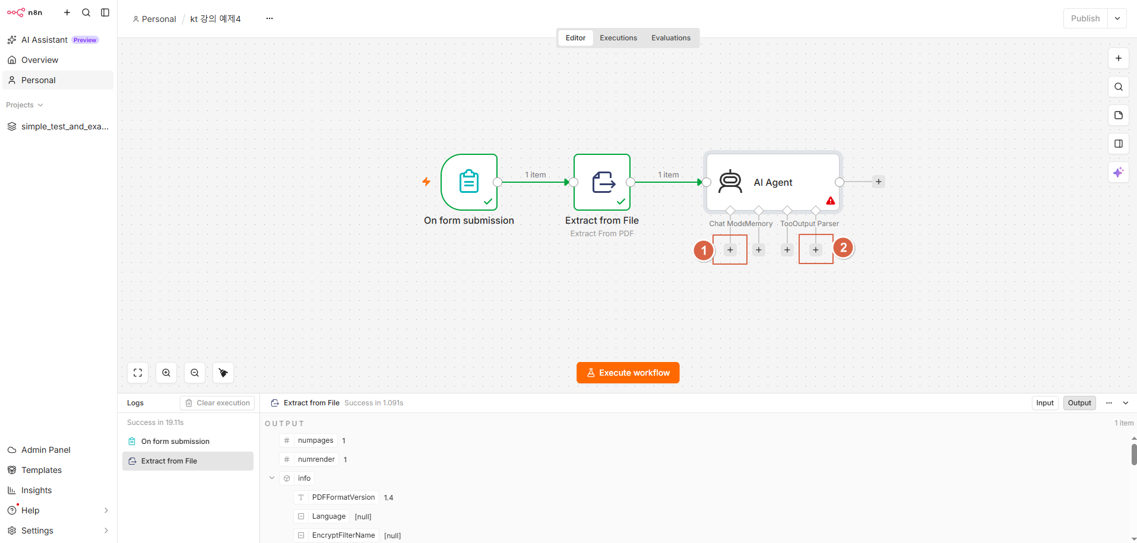Click the Publish button
Image resolution: width=1137 pixels, height=543 pixels.
pyautogui.click(x=1085, y=18)
